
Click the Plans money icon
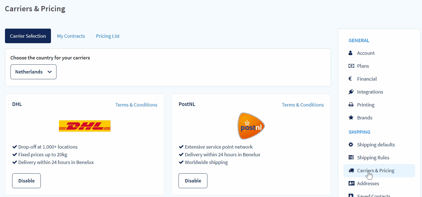point(351,66)
